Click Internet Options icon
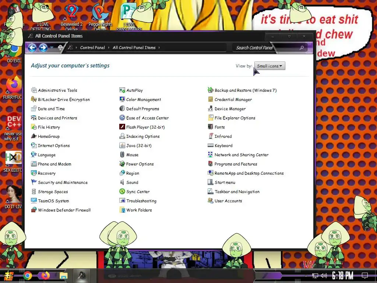Image resolution: width=377 pixels, height=283 pixels. click(x=34, y=146)
